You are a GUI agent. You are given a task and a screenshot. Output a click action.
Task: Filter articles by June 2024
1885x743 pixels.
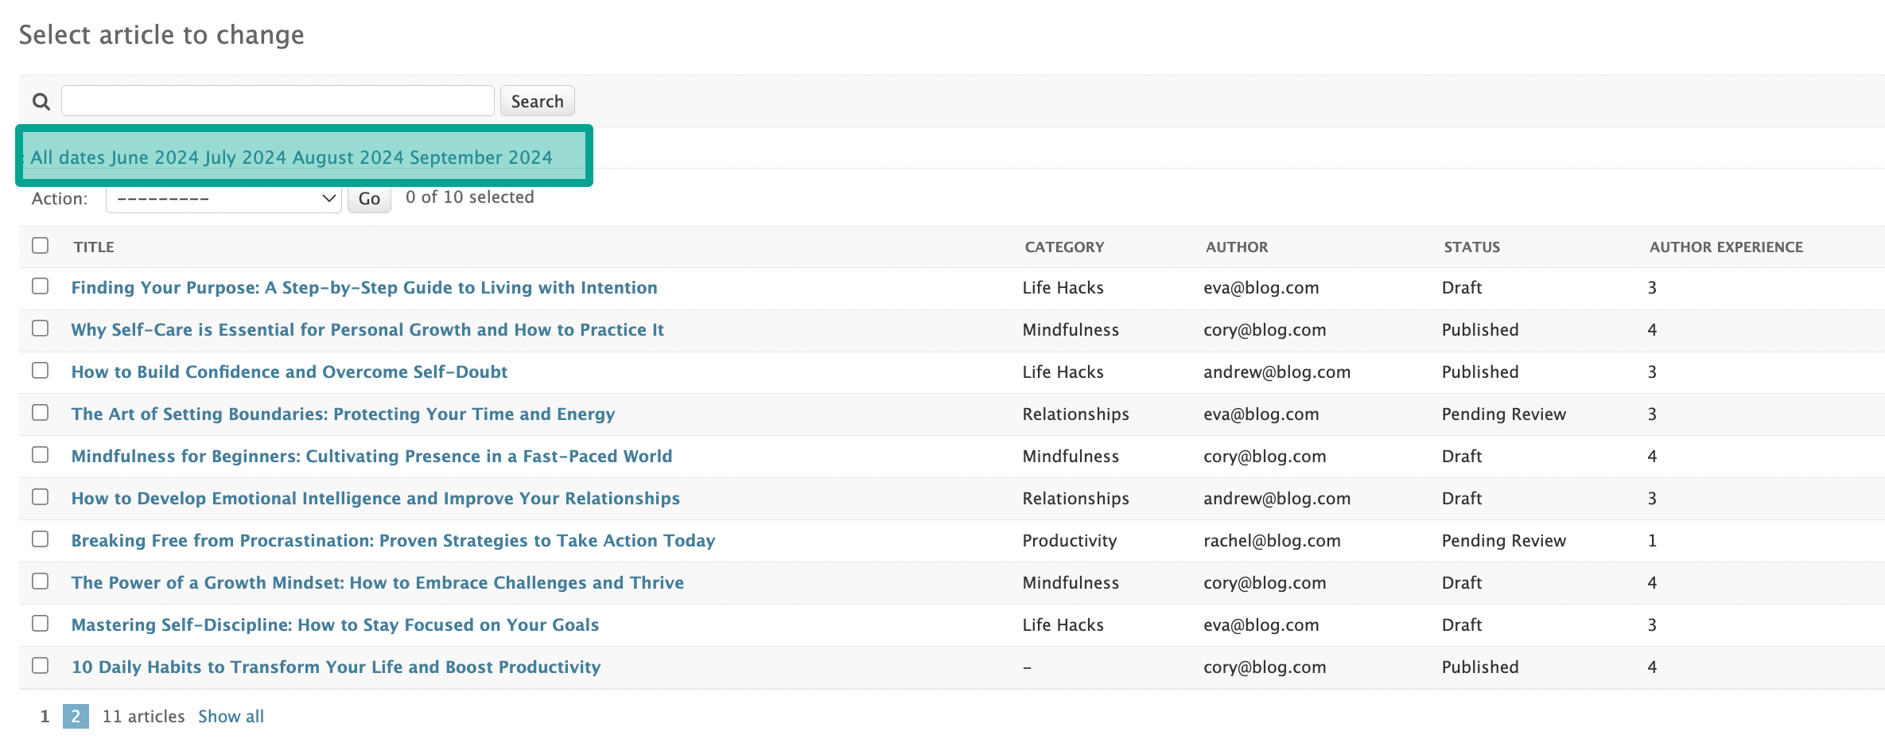click(x=154, y=158)
